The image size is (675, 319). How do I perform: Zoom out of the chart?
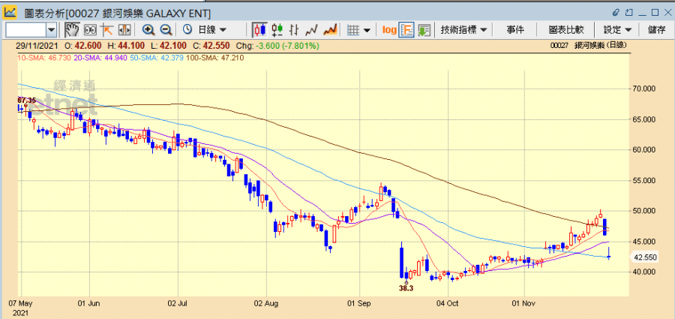click(166, 30)
